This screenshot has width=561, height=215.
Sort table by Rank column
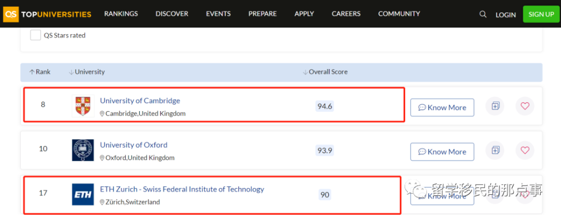click(x=40, y=72)
